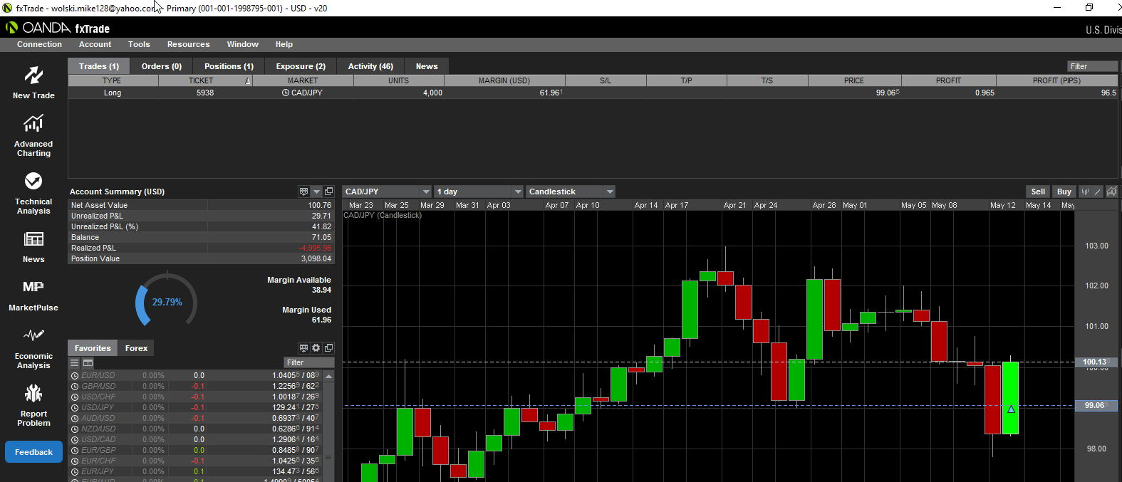This screenshot has height=482, width=1122.
Task: Open the CAD/JPY instrument dropdown
Action: click(388, 192)
